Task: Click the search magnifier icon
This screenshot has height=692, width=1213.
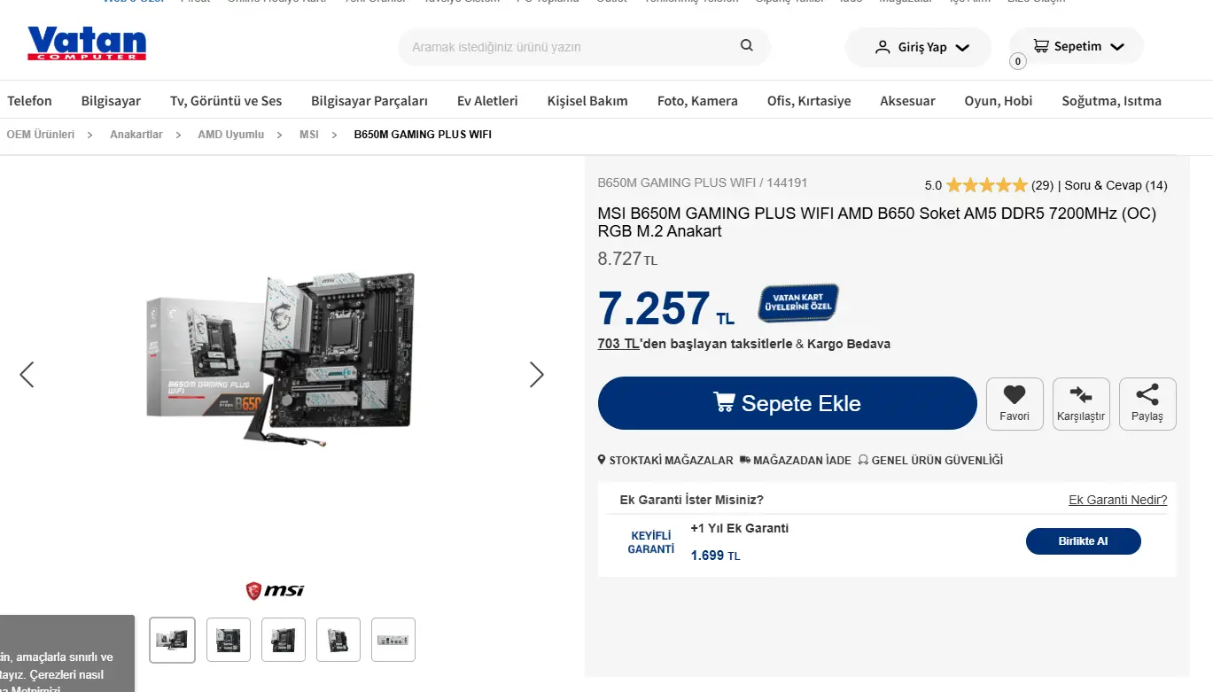Action: (x=747, y=46)
